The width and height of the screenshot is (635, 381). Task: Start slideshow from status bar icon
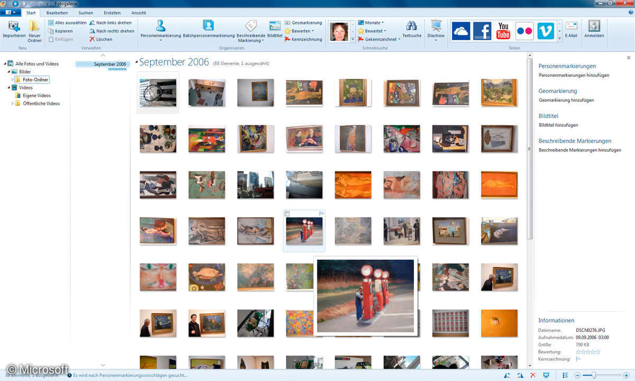546,375
